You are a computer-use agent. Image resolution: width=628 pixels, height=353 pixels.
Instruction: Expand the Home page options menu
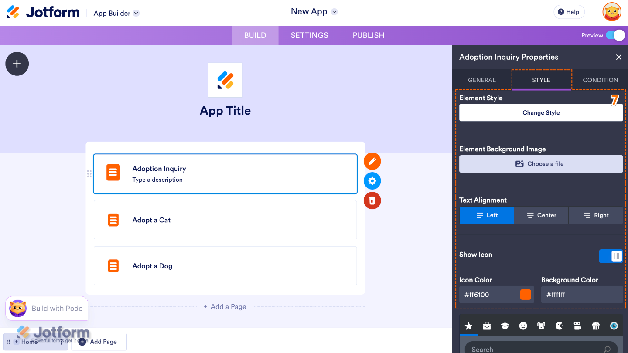coord(62,342)
